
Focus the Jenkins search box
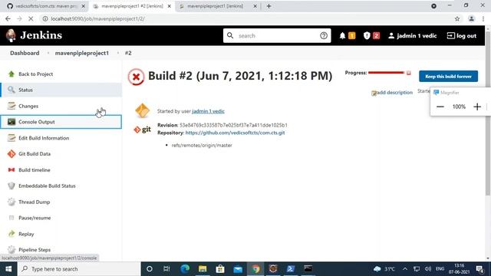point(277,36)
